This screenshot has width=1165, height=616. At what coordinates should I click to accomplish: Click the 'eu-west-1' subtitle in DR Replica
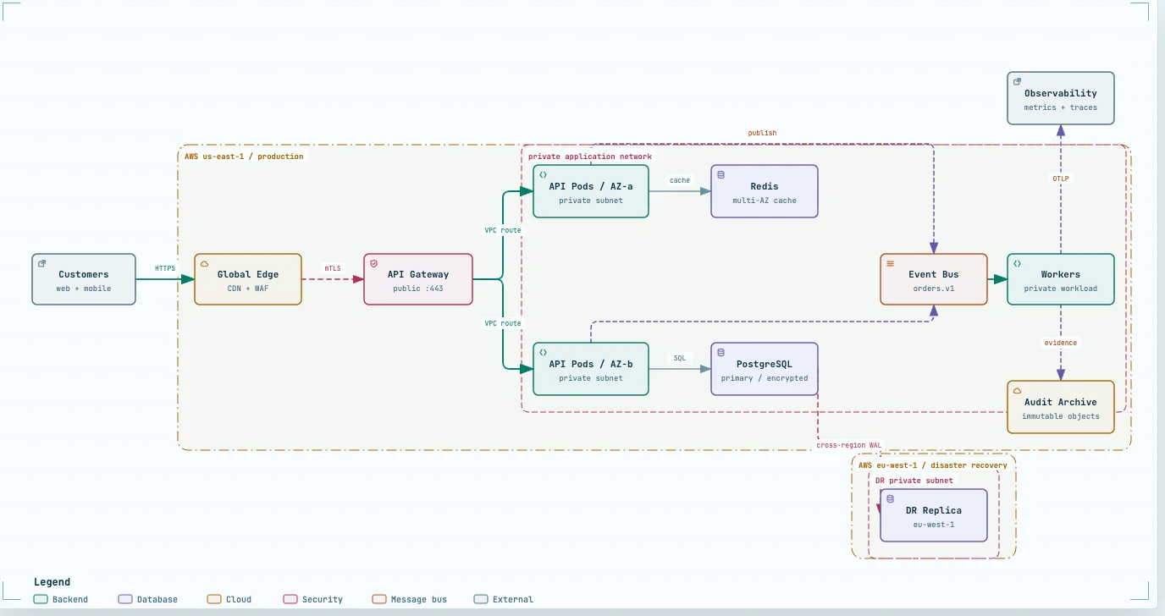tap(934, 525)
